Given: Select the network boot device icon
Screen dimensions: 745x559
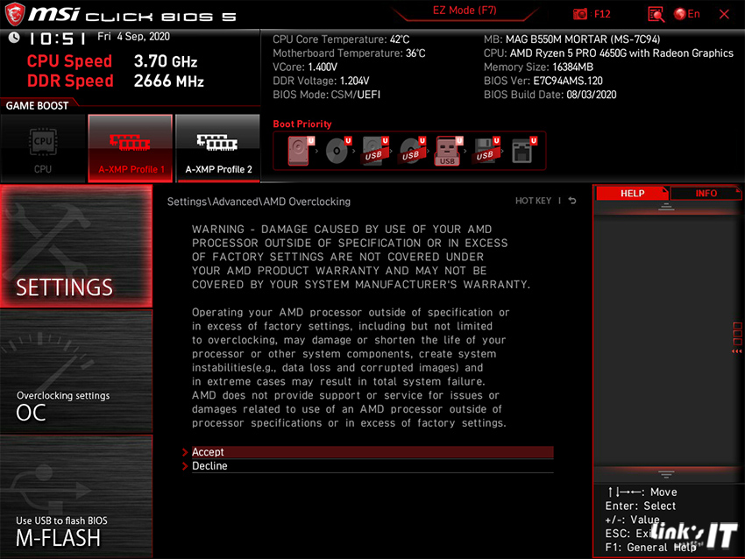Looking at the screenshot, I should point(523,151).
